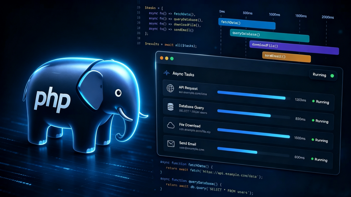
Task: Select the teal queryDatabase() timeline bar
Action: (x=269, y=36)
